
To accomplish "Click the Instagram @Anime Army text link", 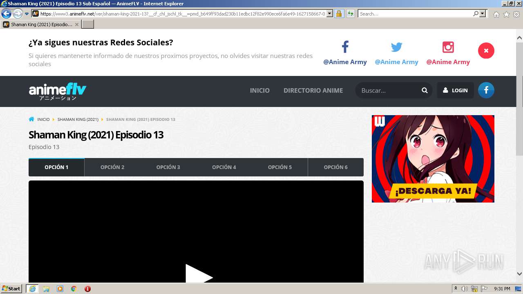I will coord(448,62).
